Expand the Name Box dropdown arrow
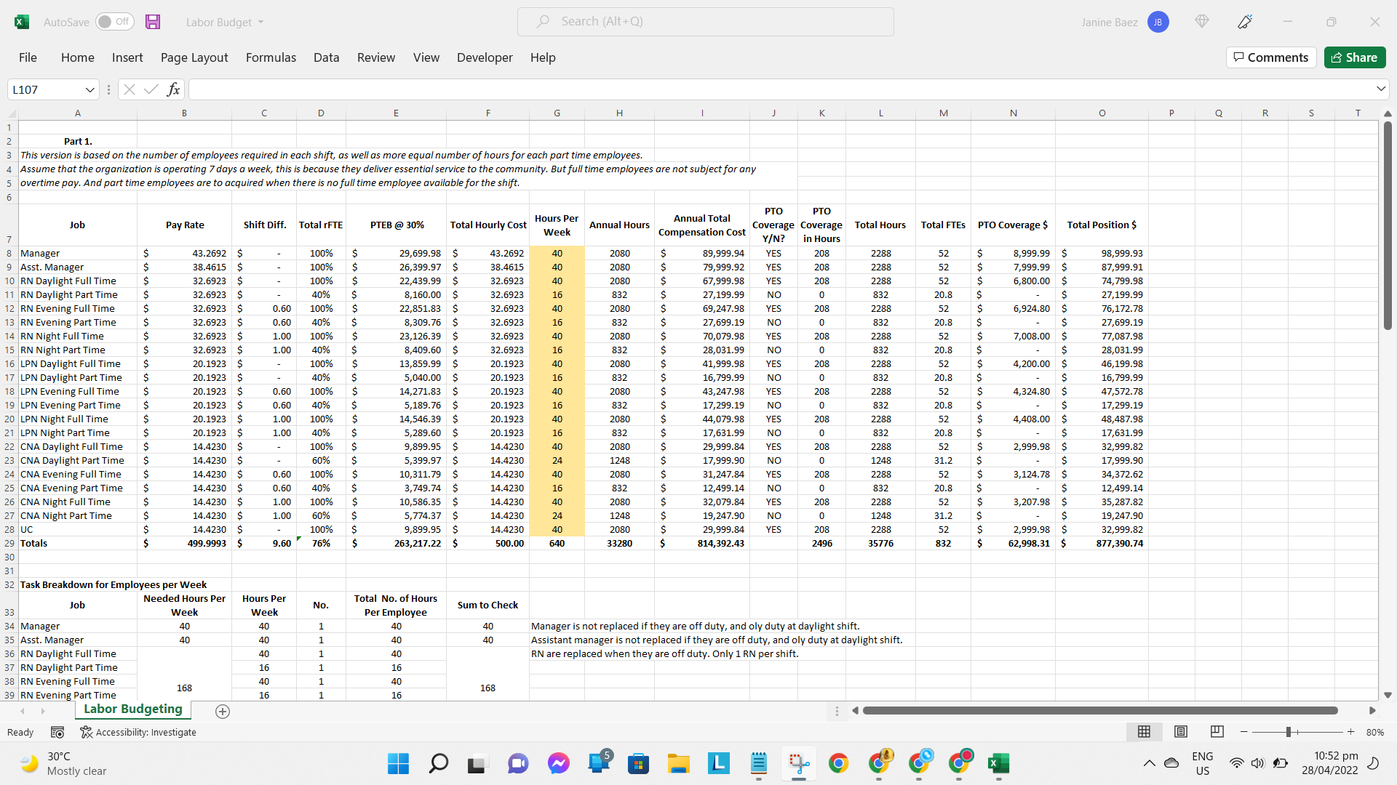This screenshot has width=1397, height=785. [x=90, y=89]
